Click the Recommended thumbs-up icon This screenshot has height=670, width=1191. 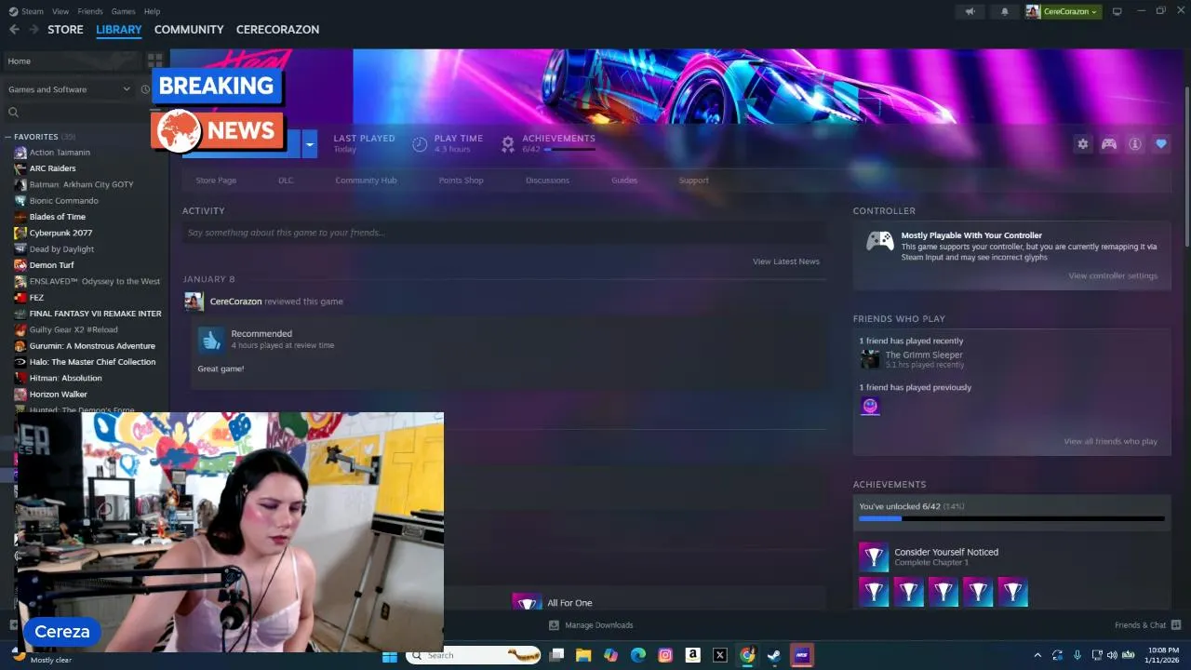tap(211, 341)
